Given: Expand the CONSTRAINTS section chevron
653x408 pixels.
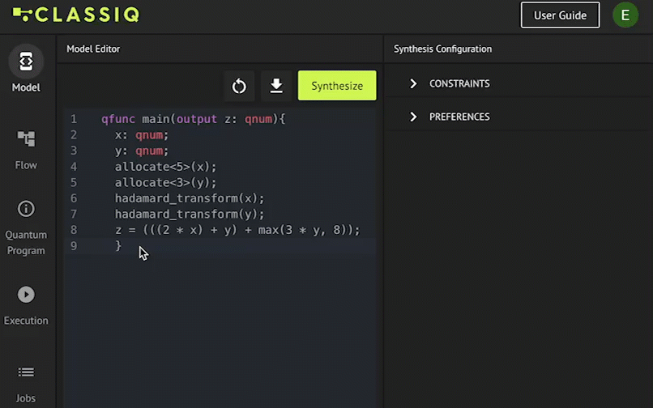Looking at the screenshot, I should (413, 83).
